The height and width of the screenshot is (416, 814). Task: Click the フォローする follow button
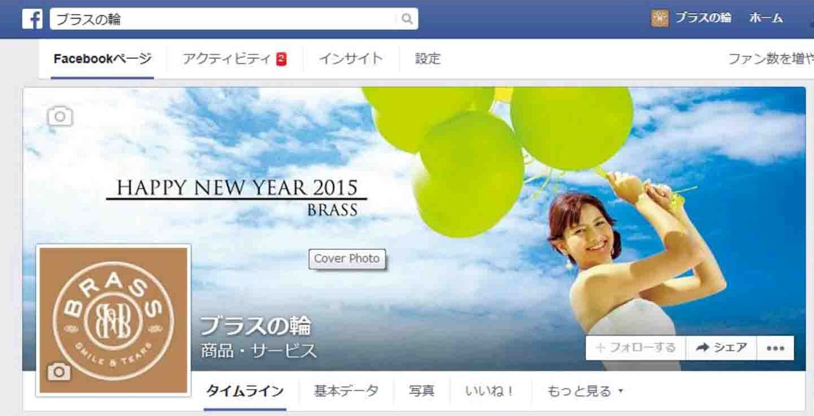pyautogui.click(x=635, y=348)
